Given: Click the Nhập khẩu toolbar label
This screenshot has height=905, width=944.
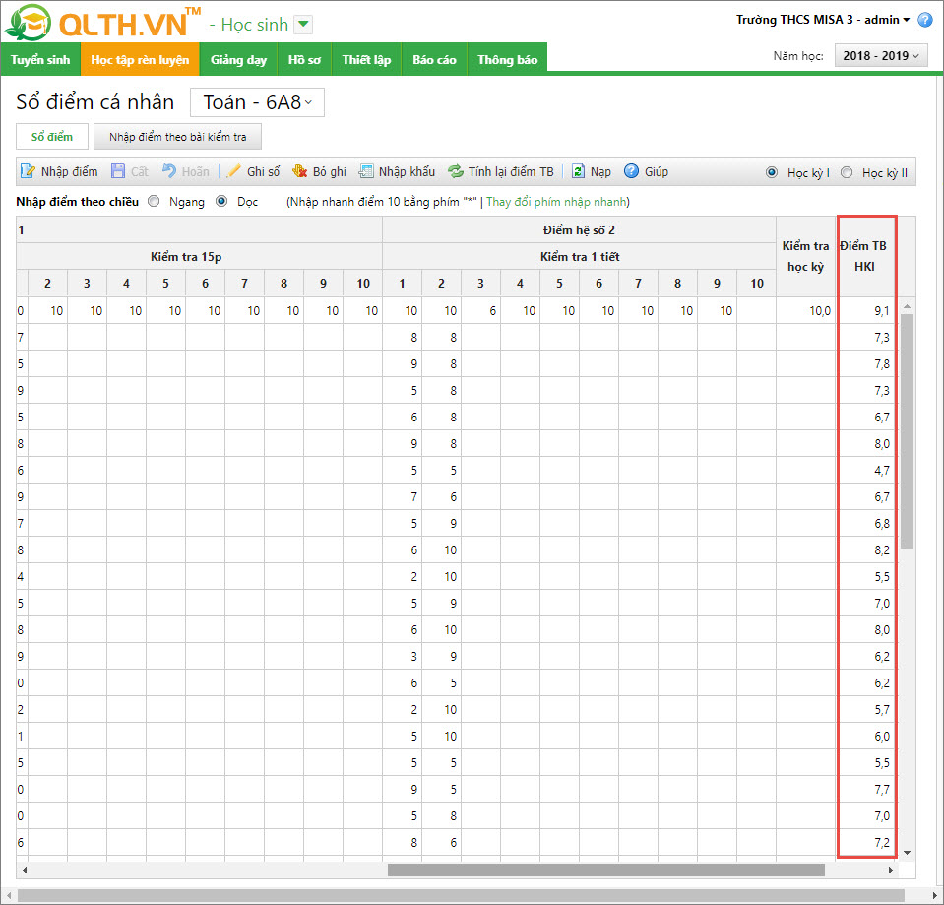Looking at the screenshot, I should click(x=407, y=171).
